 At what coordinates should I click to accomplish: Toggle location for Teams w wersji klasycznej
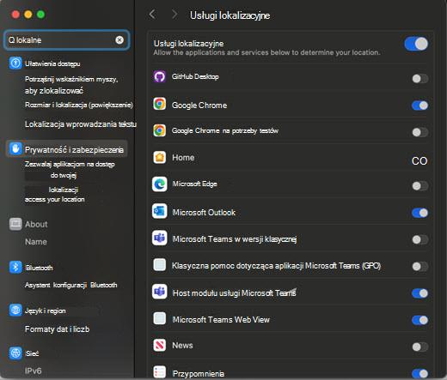tap(420, 239)
